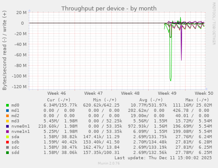Click md2 average value 19.00m/ 0.00
The height and width of the screenshot is (168, 218).
(x=147, y=116)
